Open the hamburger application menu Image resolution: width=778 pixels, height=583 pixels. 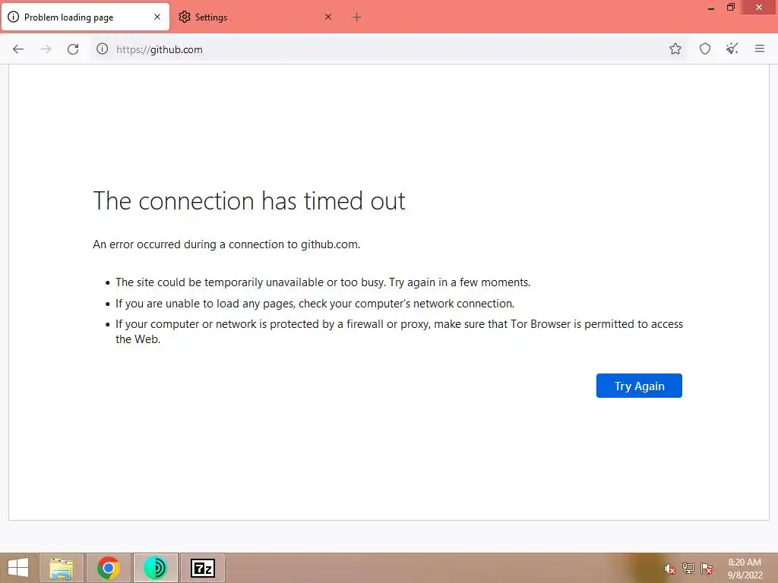759,49
